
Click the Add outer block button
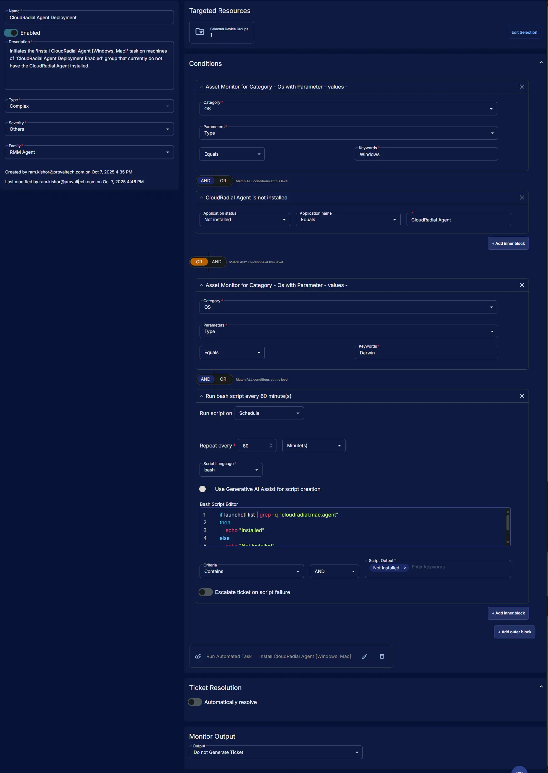(x=514, y=632)
